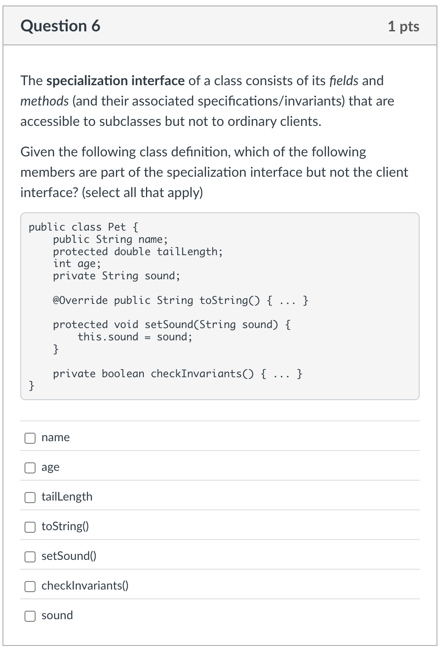The image size is (445, 651).
Task: Check the setSound() checkbox
Action: [x=30, y=556]
